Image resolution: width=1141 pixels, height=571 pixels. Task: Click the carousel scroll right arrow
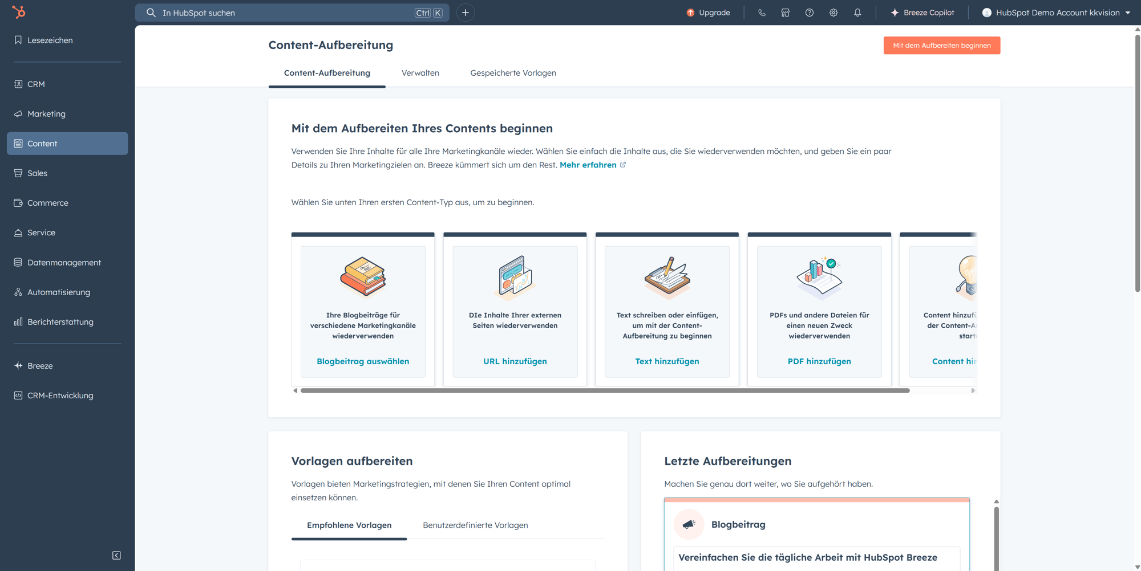point(973,390)
